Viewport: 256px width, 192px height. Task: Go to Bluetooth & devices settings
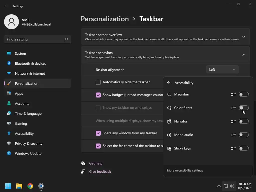click(30, 63)
